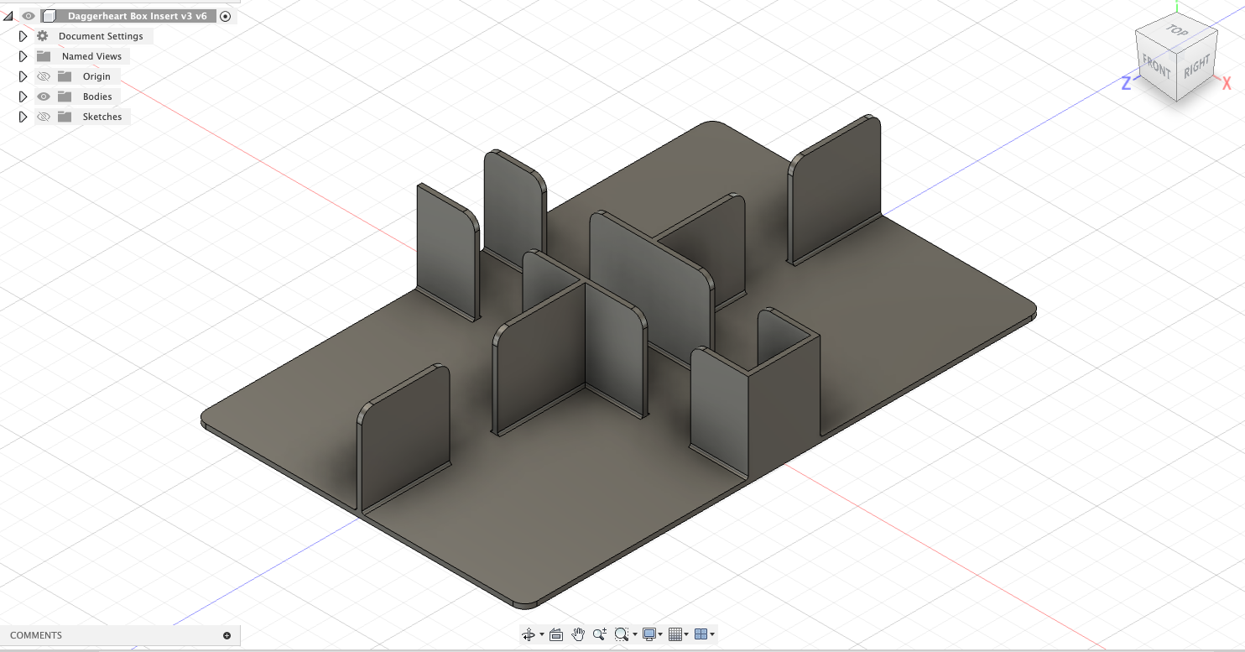Viewport: 1245px width, 652px height.
Task: Activate component radio button beside document name
Action: [225, 16]
